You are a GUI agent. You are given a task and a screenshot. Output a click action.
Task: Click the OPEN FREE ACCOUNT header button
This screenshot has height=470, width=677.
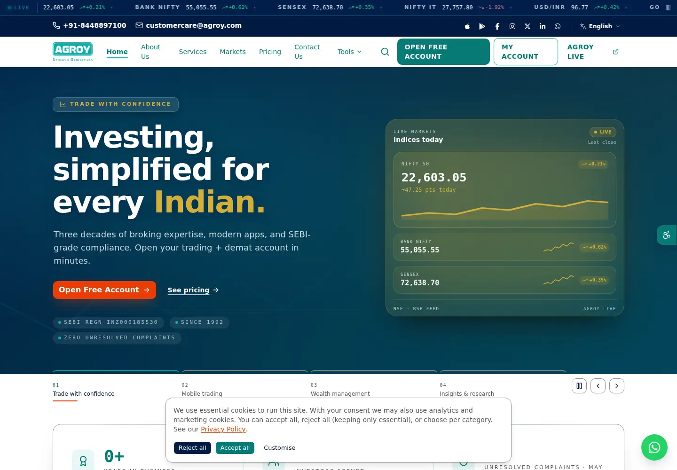[x=443, y=52]
